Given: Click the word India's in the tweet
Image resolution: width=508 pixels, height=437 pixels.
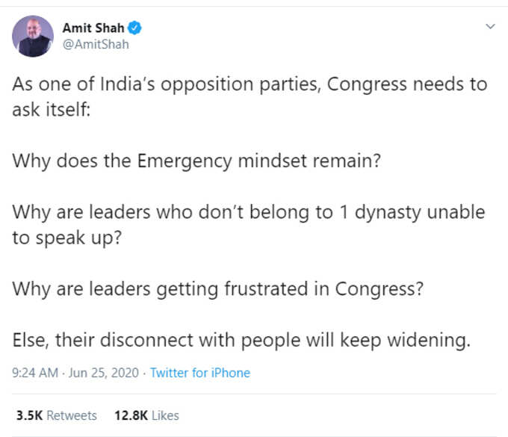Looking at the screenshot, I should pyautogui.click(x=128, y=84).
